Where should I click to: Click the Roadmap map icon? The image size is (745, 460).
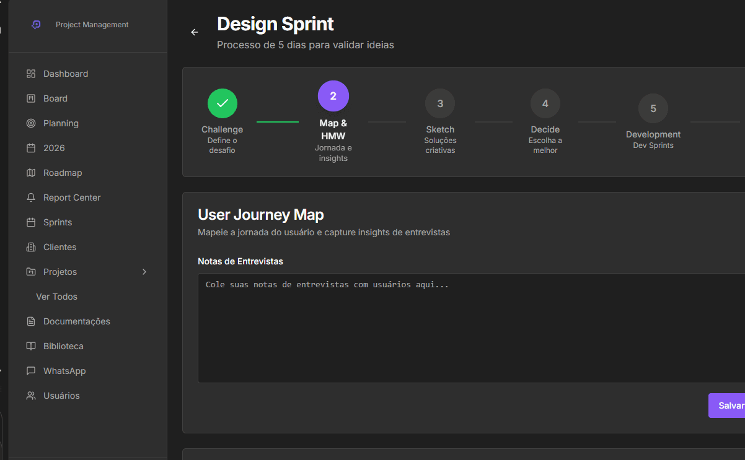click(31, 173)
